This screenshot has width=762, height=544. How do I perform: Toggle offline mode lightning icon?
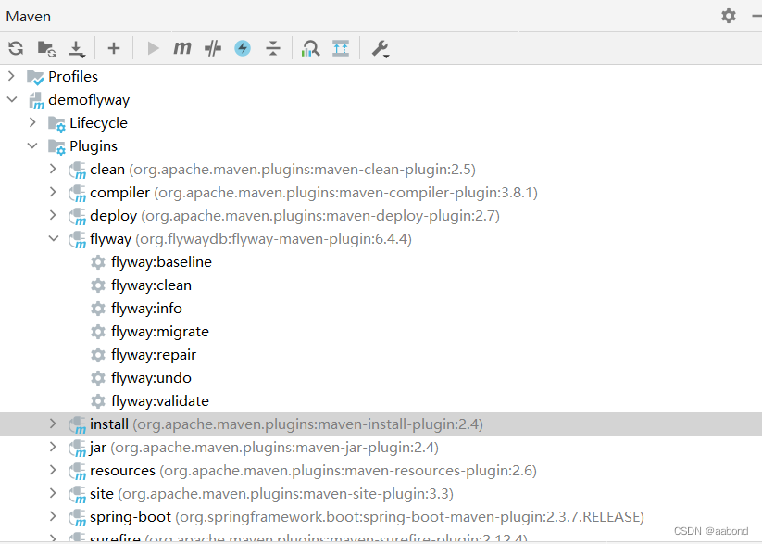pyautogui.click(x=243, y=48)
